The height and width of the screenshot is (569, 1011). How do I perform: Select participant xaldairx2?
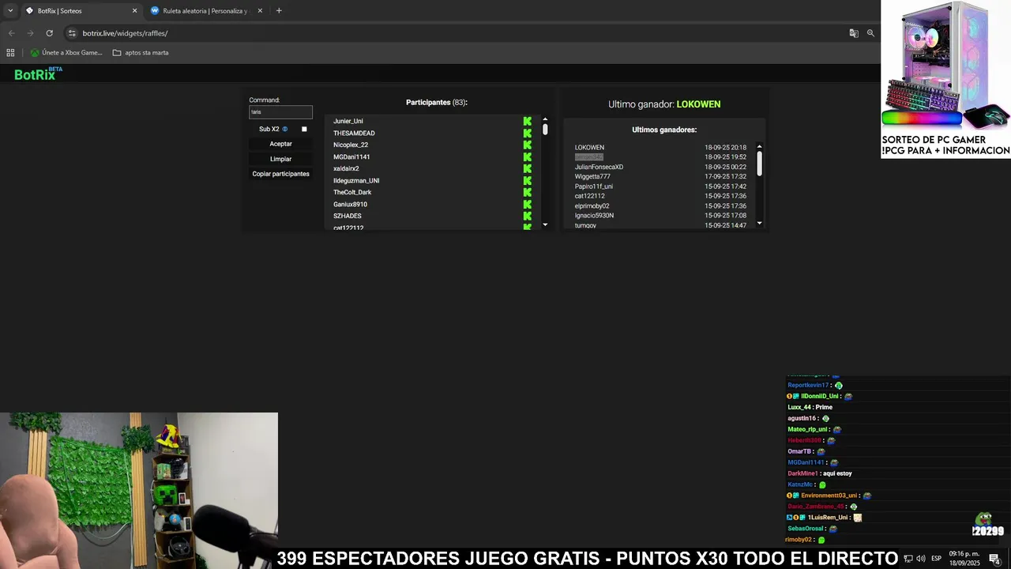[x=346, y=168]
